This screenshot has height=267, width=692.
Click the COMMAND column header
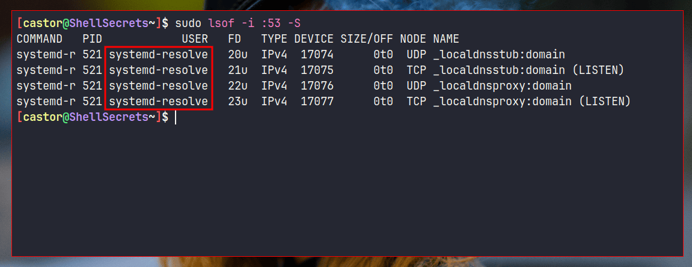(x=39, y=39)
